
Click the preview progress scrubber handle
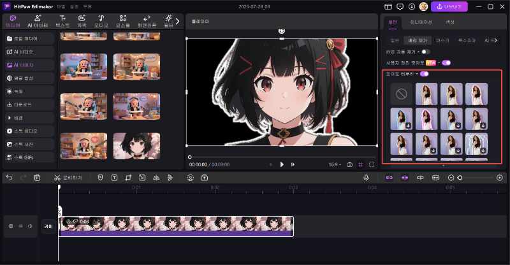(189, 157)
